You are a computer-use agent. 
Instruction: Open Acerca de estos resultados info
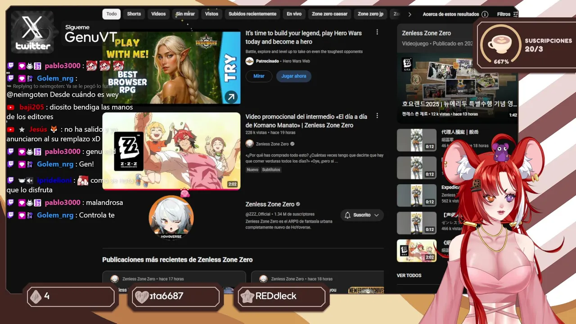point(455,14)
